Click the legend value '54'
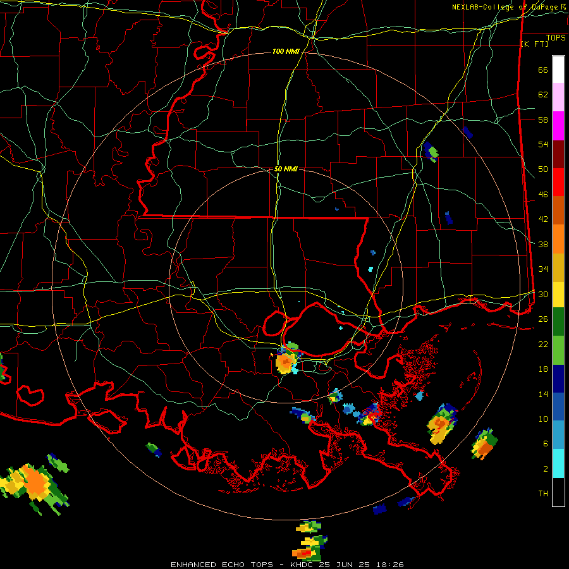Image resolution: width=569 pixels, height=569 pixels. 543,144
